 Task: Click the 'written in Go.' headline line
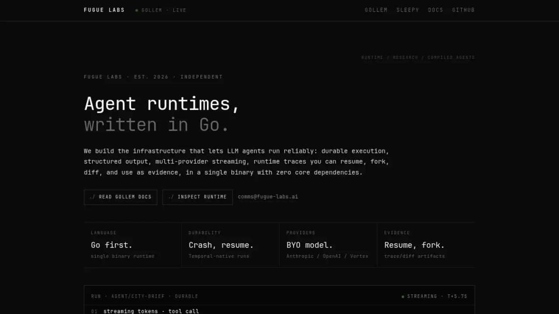156,125
